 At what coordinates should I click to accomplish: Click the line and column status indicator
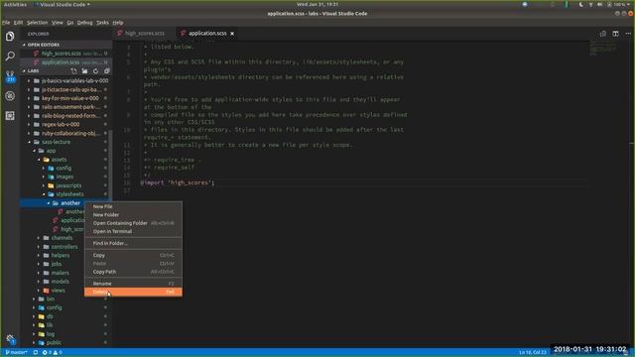[x=533, y=353]
